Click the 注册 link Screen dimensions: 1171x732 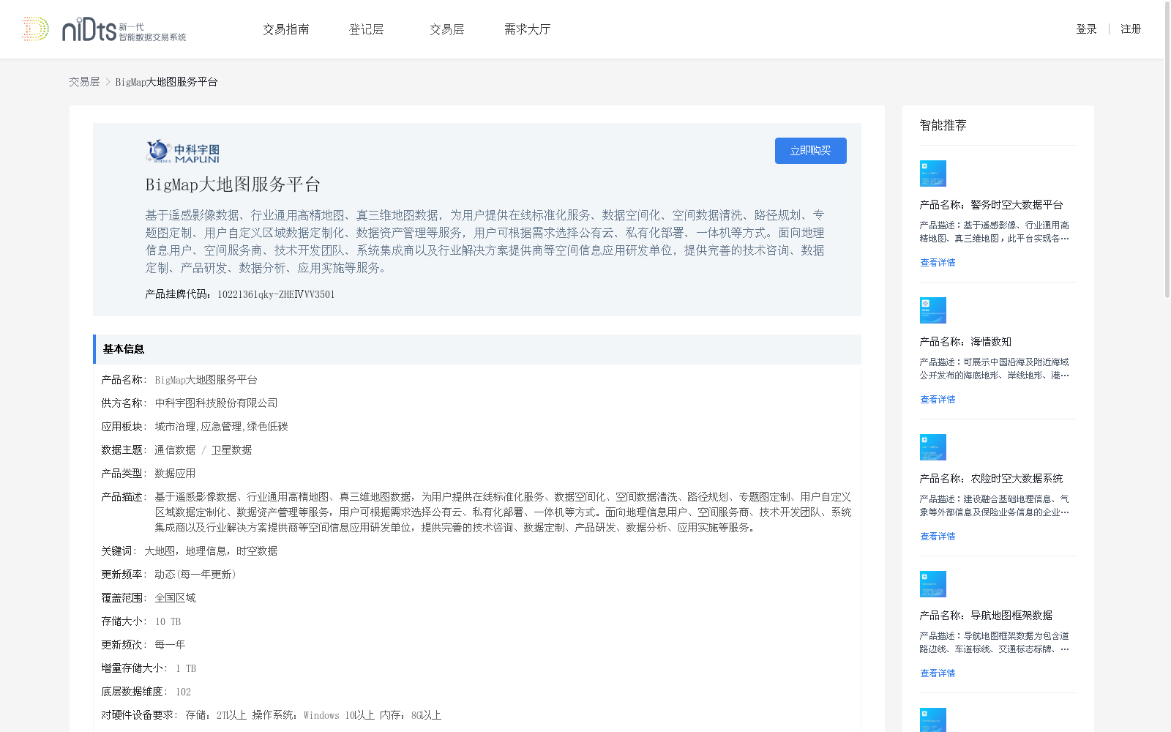(x=1131, y=29)
